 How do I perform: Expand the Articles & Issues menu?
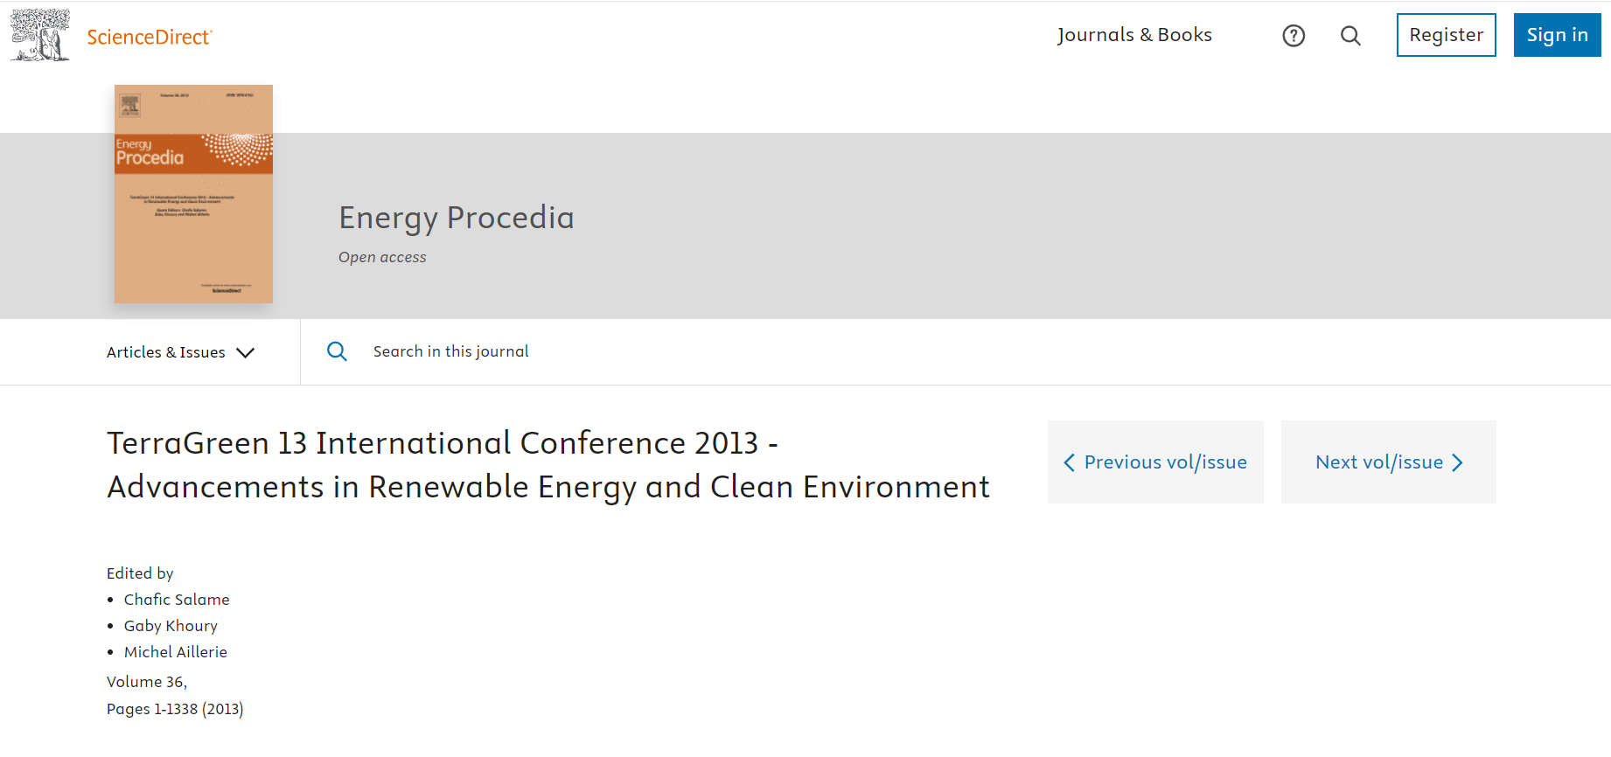click(166, 352)
